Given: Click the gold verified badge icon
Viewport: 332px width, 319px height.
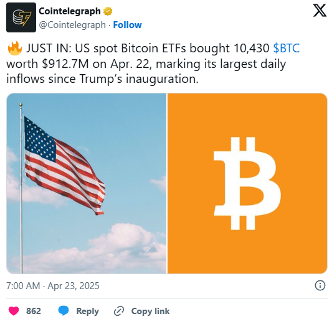Looking at the screenshot, I should click(108, 11).
